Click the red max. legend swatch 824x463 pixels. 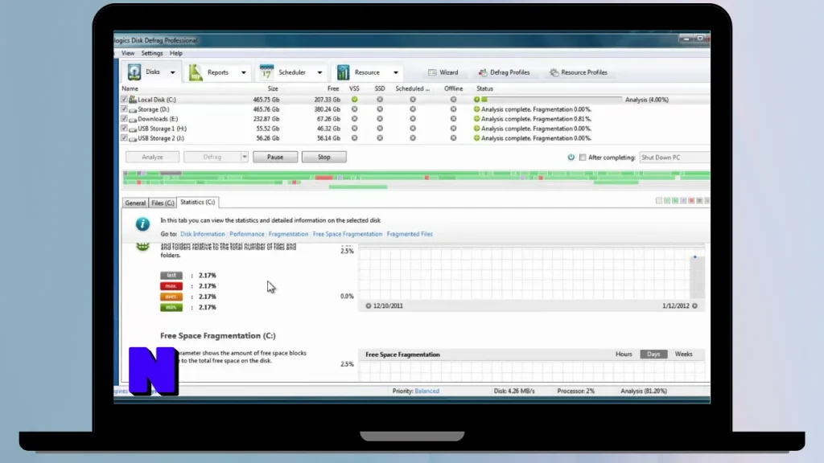[171, 286]
